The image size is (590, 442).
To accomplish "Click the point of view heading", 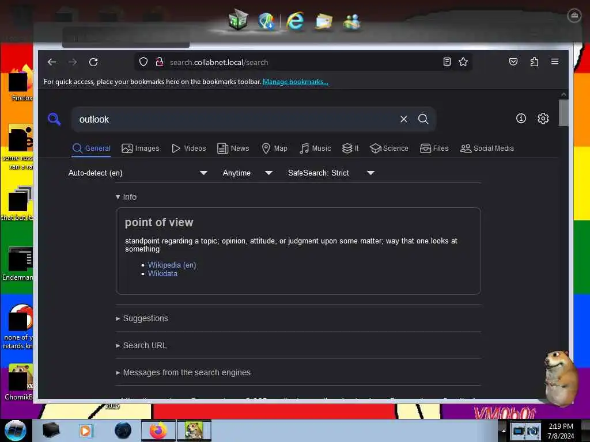I will (x=159, y=223).
